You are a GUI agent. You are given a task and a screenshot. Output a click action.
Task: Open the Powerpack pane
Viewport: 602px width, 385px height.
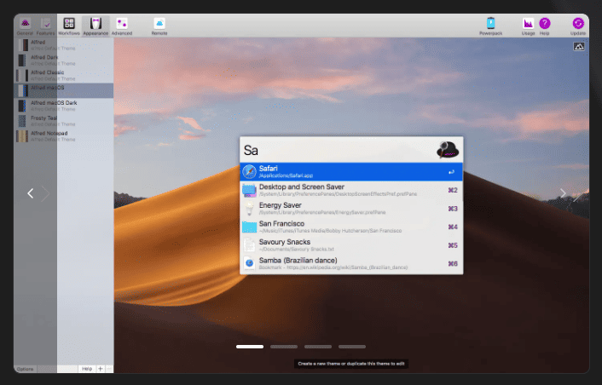(x=490, y=26)
